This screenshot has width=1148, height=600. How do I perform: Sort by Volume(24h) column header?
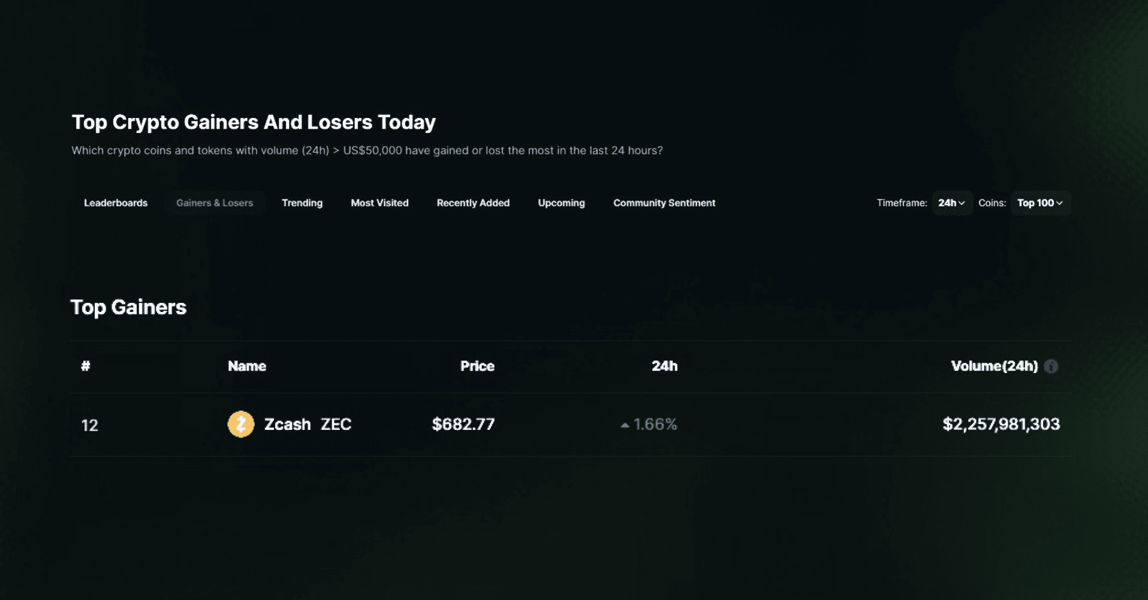(994, 366)
